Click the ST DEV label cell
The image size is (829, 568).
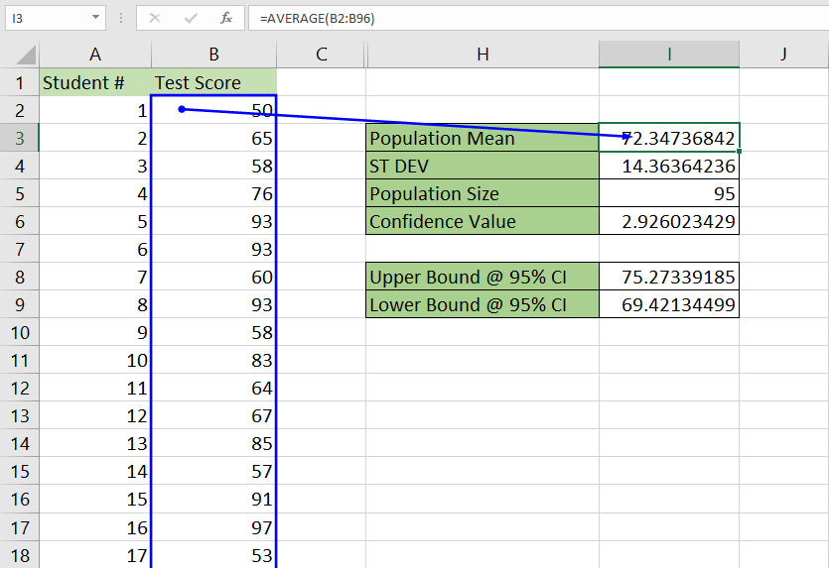483,166
